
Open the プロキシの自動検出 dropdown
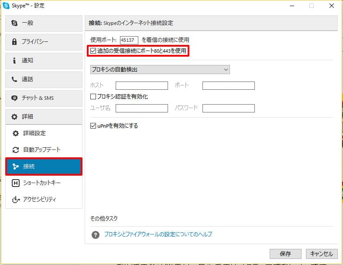pyautogui.click(x=160, y=69)
